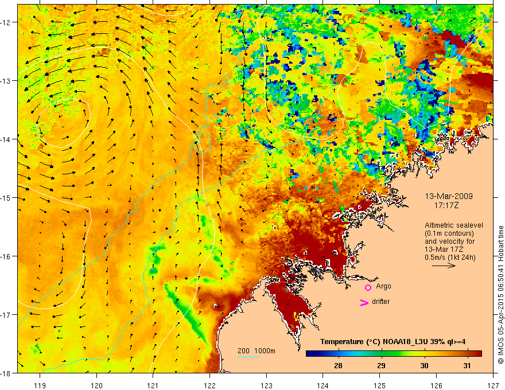Click the colorbar value '29'
This screenshot has height=390, width=505.
[x=381, y=365]
